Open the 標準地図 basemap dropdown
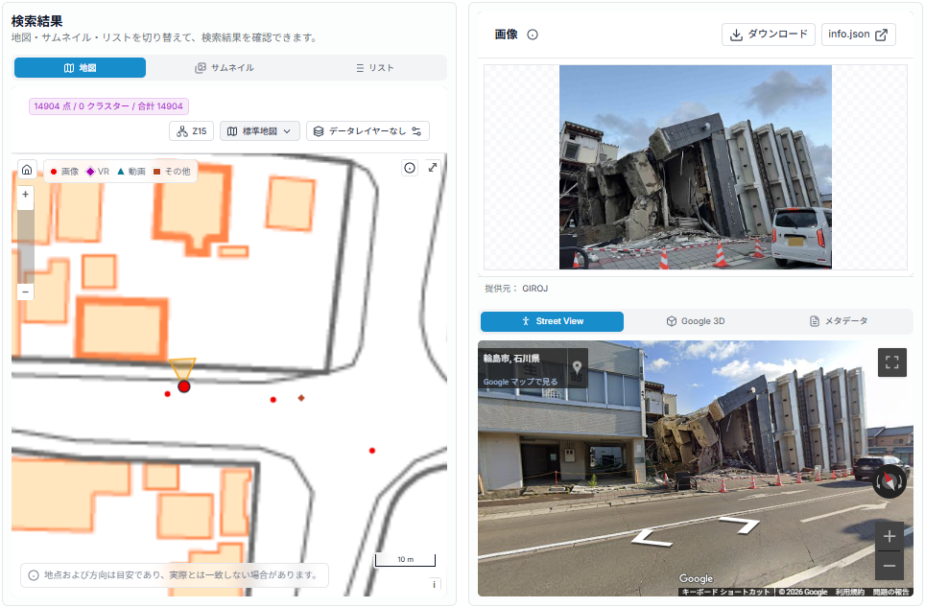The height and width of the screenshot is (607, 925). [260, 130]
